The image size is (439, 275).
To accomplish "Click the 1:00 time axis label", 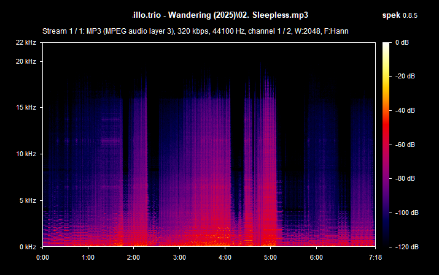I will 88,257.
